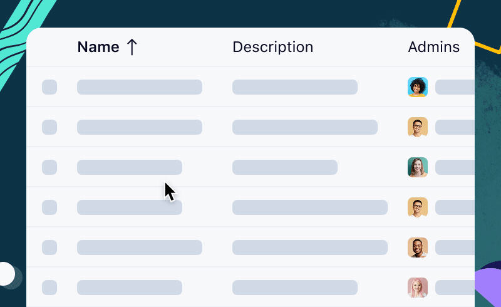
Task: Tick the checkbox in the first table row
Action: pos(49,87)
